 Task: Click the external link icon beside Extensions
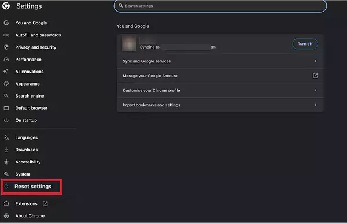45,203
